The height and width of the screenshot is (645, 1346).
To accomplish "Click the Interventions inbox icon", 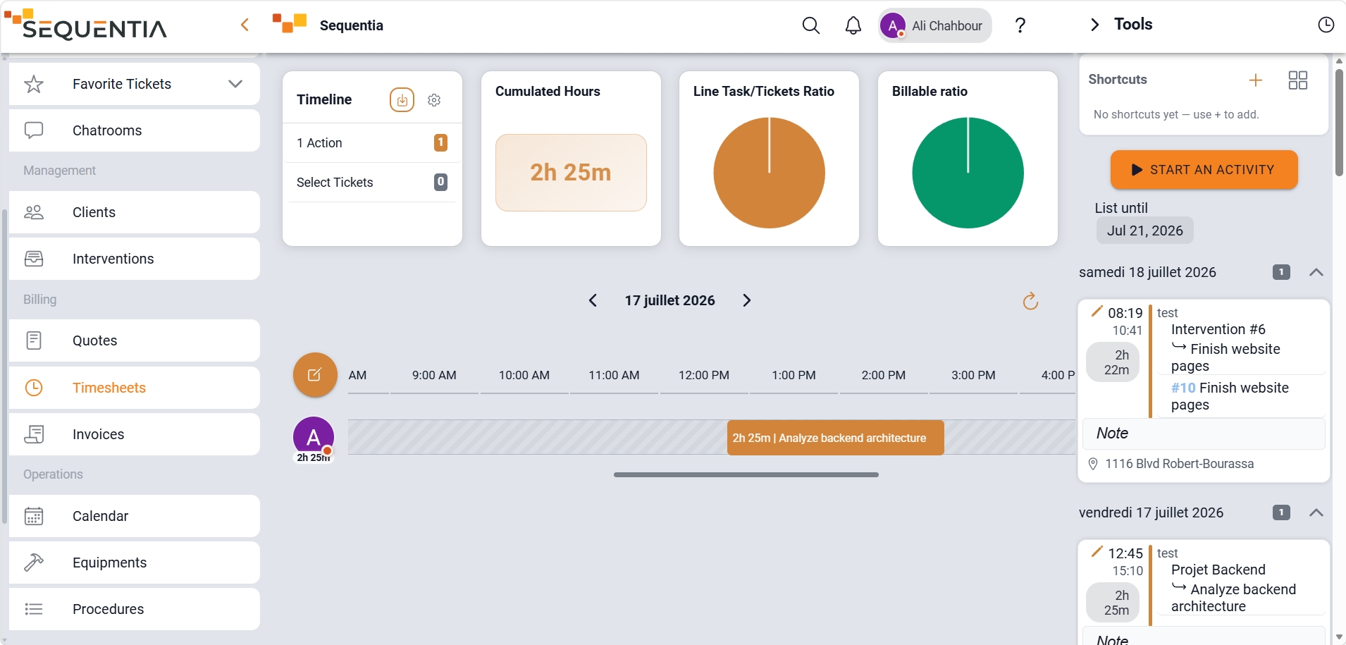I will click(34, 259).
